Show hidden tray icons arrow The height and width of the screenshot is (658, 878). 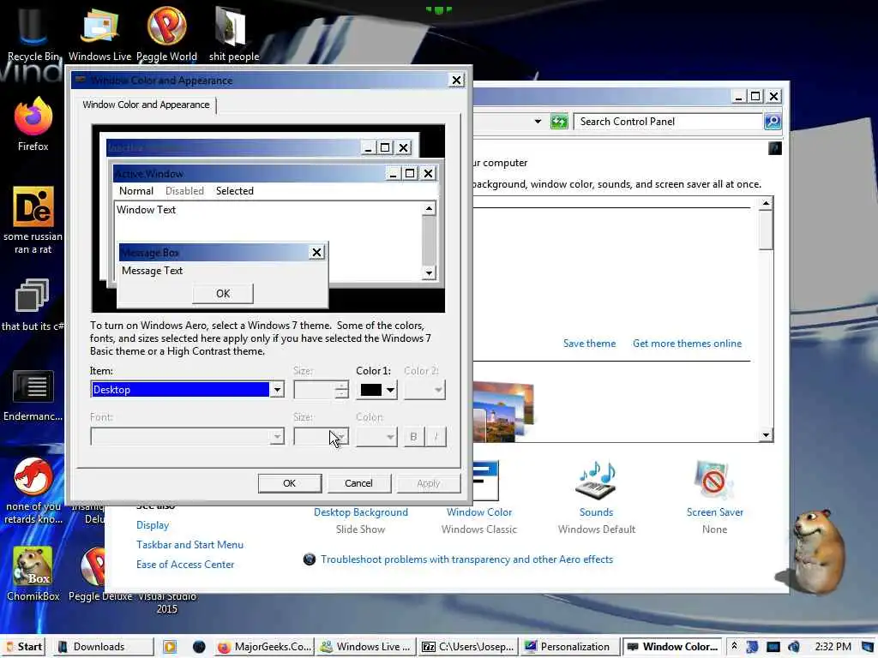[x=734, y=646]
